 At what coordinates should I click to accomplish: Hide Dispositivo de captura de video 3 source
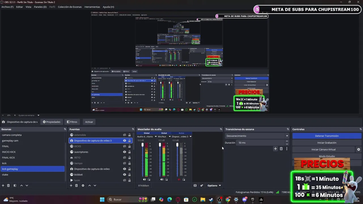click(124, 141)
